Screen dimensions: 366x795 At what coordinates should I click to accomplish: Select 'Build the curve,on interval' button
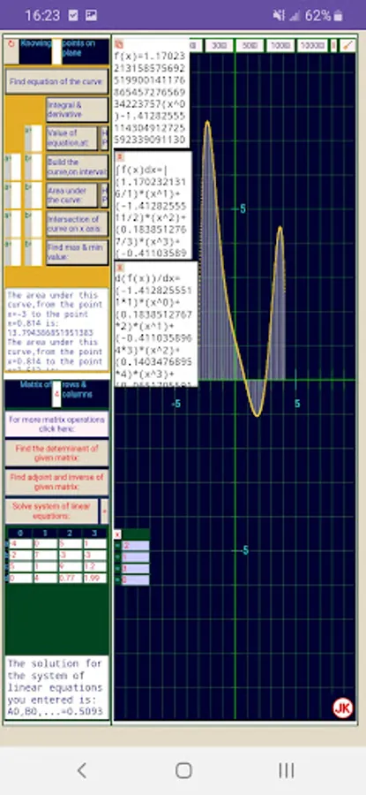77,167
